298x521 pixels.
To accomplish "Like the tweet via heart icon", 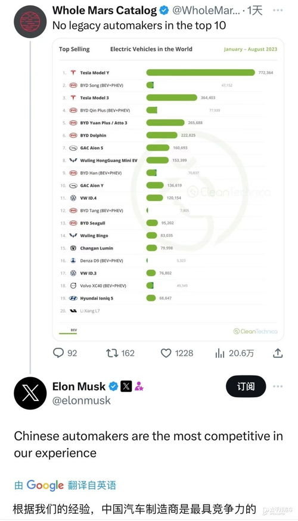I will point(166,353).
